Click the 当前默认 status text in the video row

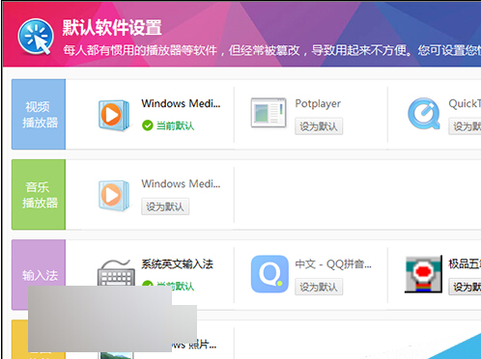point(175,125)
